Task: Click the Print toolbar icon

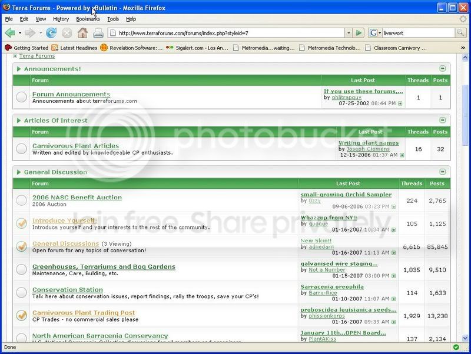Action: [98, 33]
